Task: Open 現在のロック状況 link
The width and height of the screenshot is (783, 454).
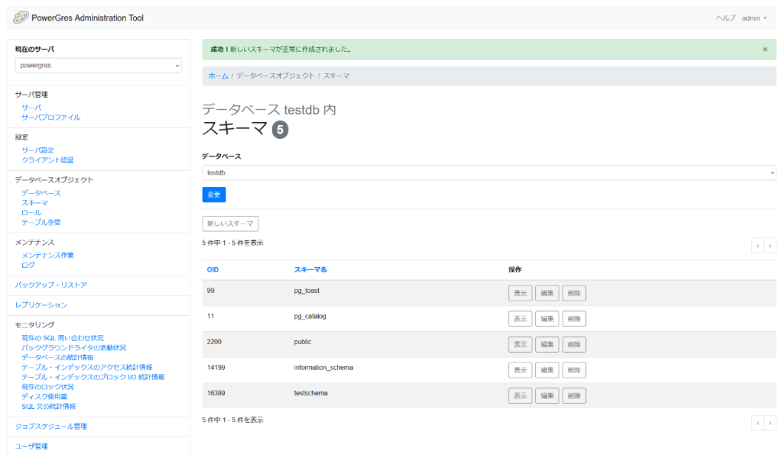Action: pos(47,387)
